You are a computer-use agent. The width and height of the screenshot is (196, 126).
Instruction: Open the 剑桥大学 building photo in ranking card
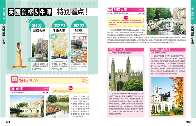40,48
